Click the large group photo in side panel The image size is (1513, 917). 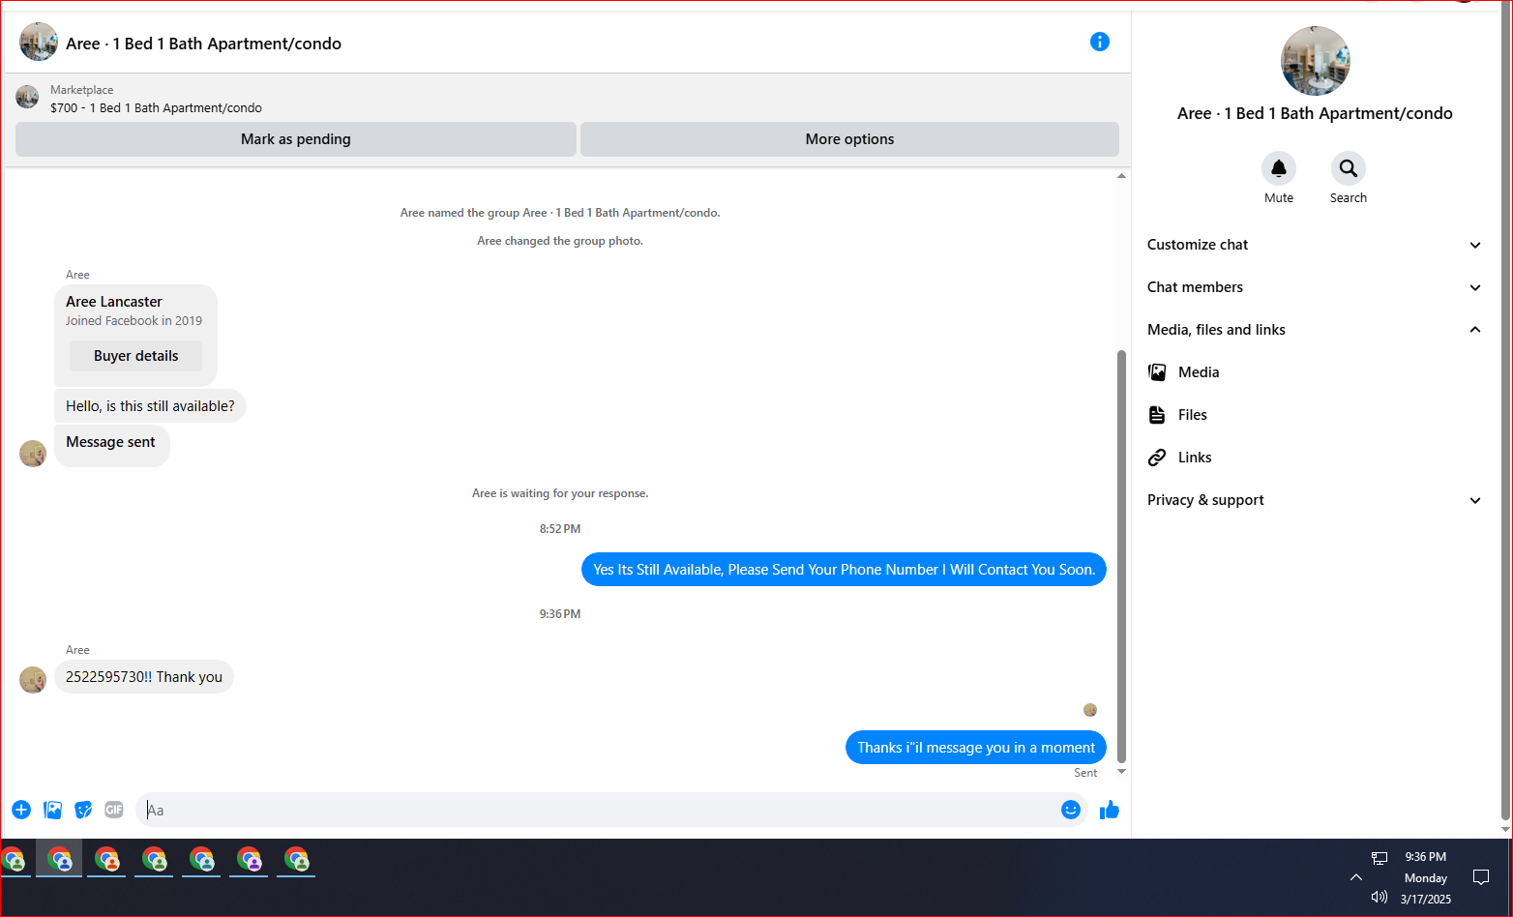(1315, 61)
